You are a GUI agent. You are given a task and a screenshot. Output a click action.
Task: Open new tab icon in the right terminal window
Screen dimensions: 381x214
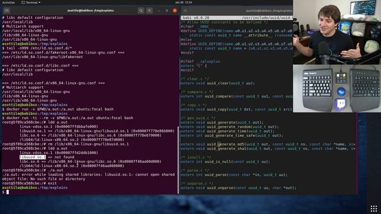click(185, 11)
